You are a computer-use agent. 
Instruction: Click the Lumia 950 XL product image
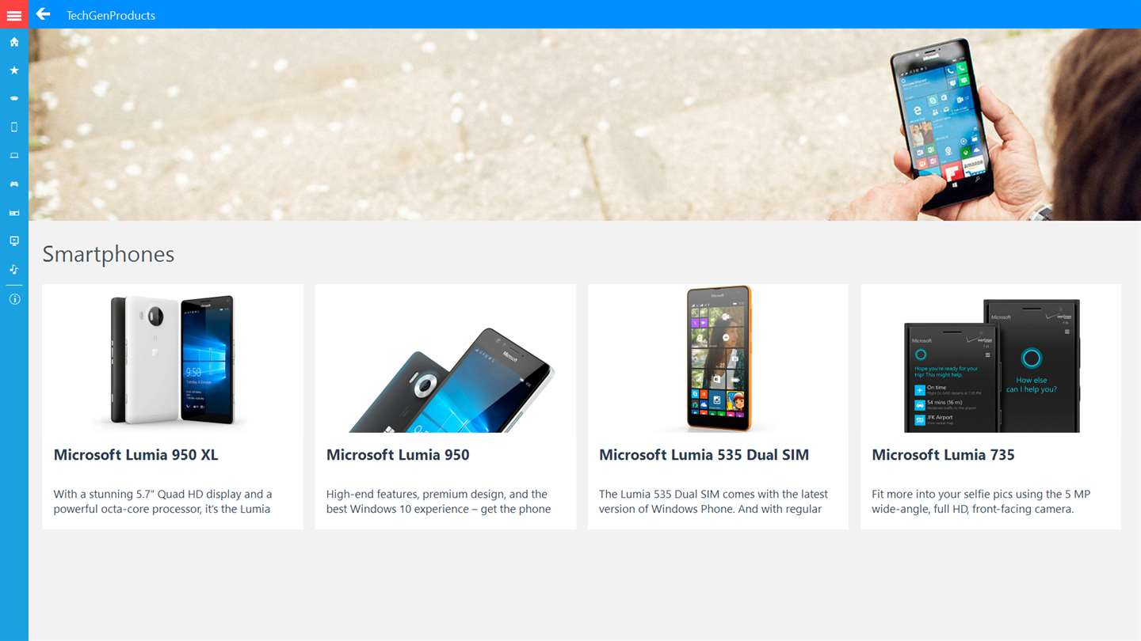[173, 359]
